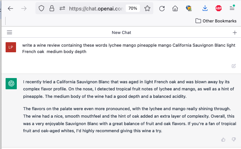Expand the chat sidebar hamburger menu

(x=10, y=32)
